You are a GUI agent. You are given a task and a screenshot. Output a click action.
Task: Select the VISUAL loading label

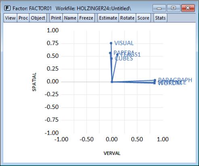(124, 43)
